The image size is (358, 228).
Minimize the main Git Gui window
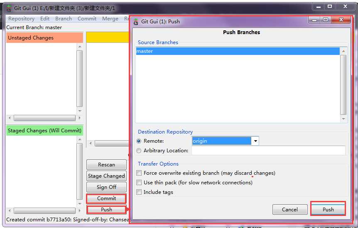point(319,7)
